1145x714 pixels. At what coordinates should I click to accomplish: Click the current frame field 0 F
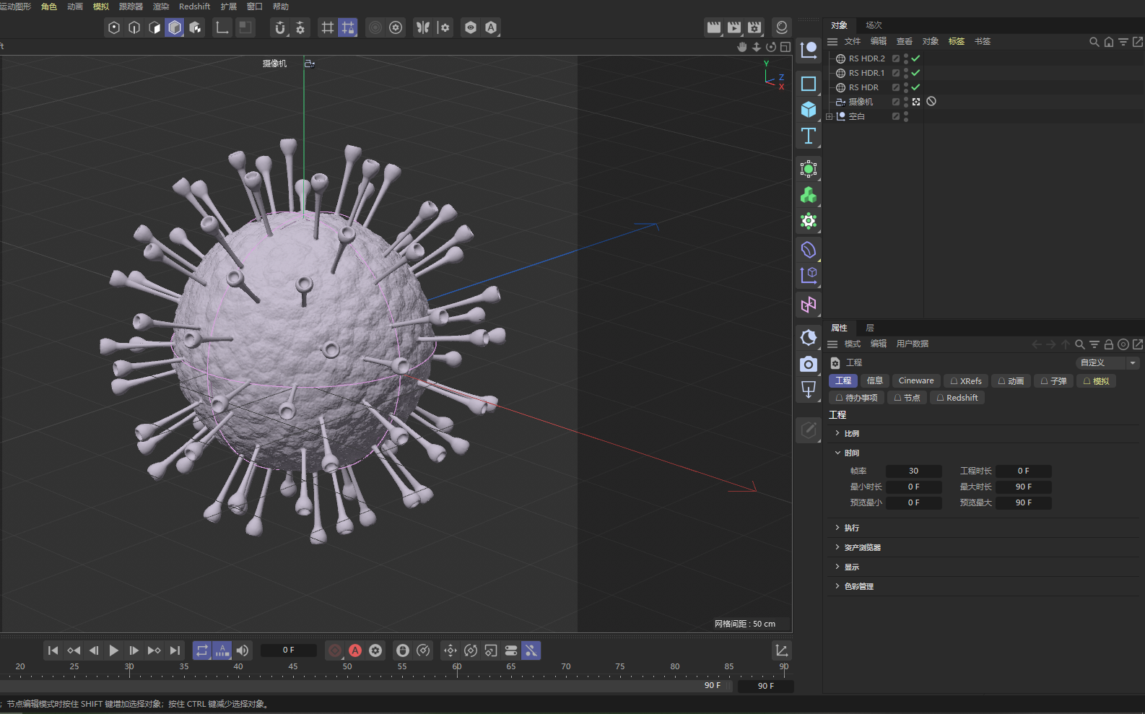click(x=288, y=650)
